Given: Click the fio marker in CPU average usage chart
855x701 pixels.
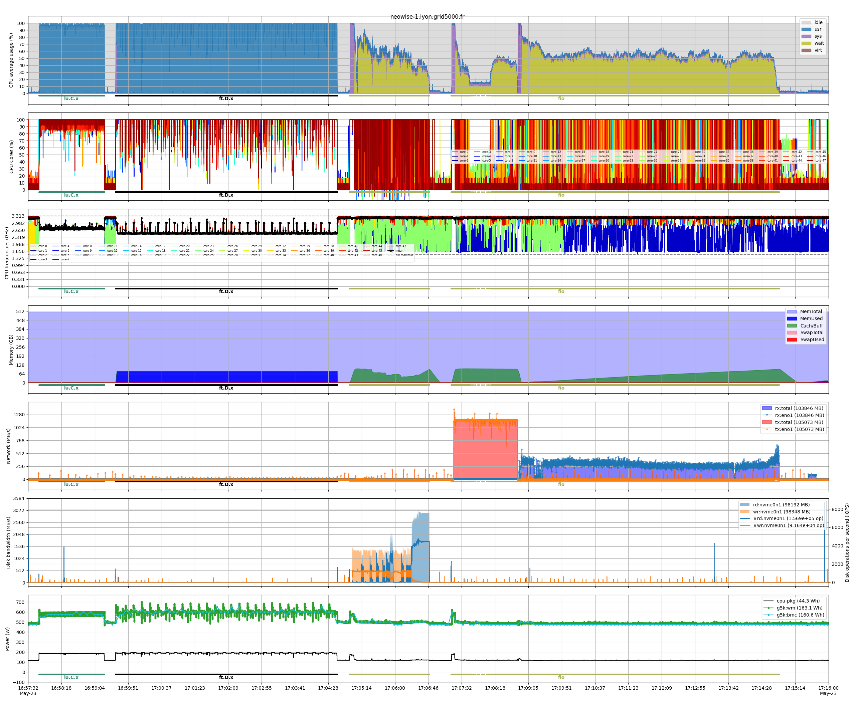Looking at the screenshot, I should pyautogui.click(x=561, y=98).
